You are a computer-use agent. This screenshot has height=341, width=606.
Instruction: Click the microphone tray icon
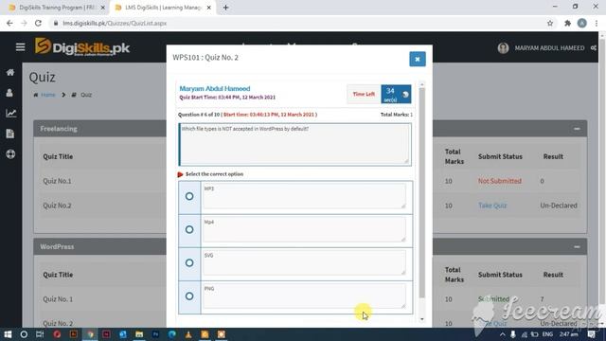point(513,334)
